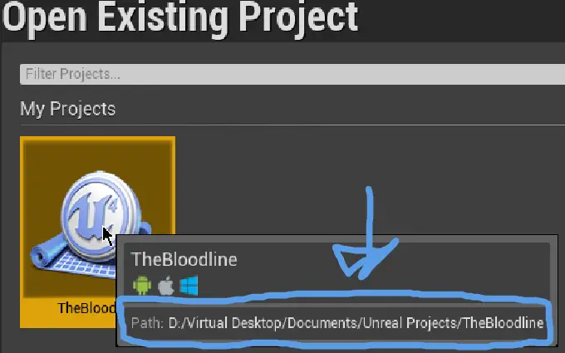Click the separator line below My Projects

(x=292, y=125)
